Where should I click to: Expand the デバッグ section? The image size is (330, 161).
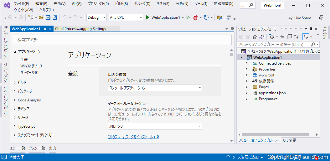(x=14, y=109)
